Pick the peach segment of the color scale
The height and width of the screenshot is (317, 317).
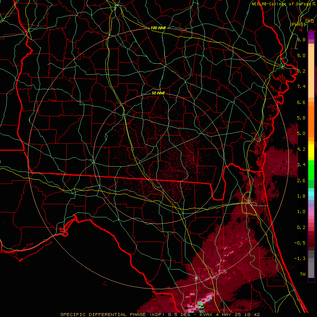(x=311, y=71)
